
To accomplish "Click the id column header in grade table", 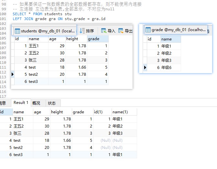I will click(x=154, y=39).
